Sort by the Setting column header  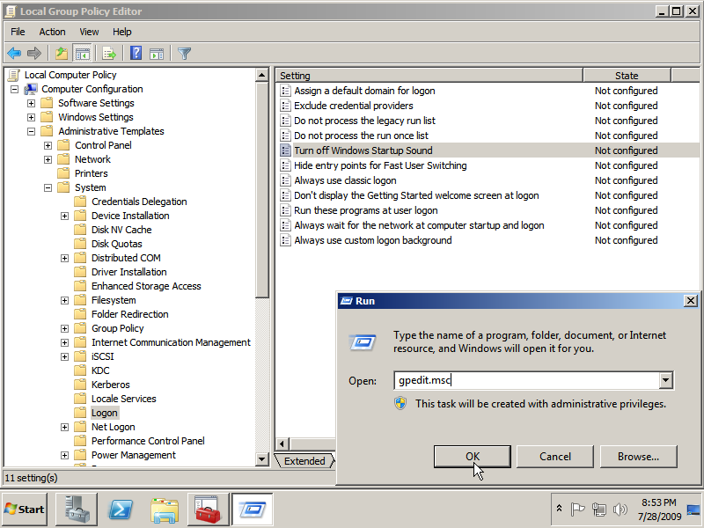click(x=429, y=76)
